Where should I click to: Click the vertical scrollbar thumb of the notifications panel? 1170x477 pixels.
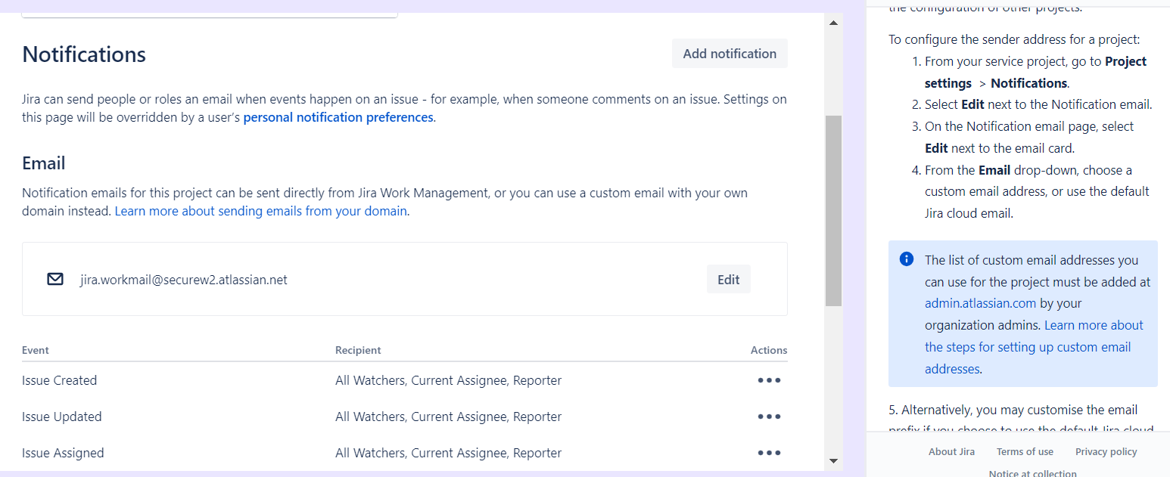point(833,210)
